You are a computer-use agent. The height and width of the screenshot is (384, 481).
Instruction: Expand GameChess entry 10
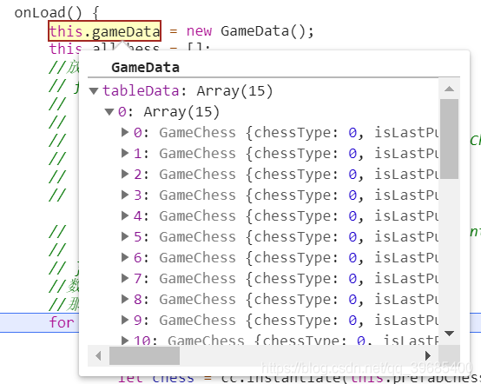(125, 341)
